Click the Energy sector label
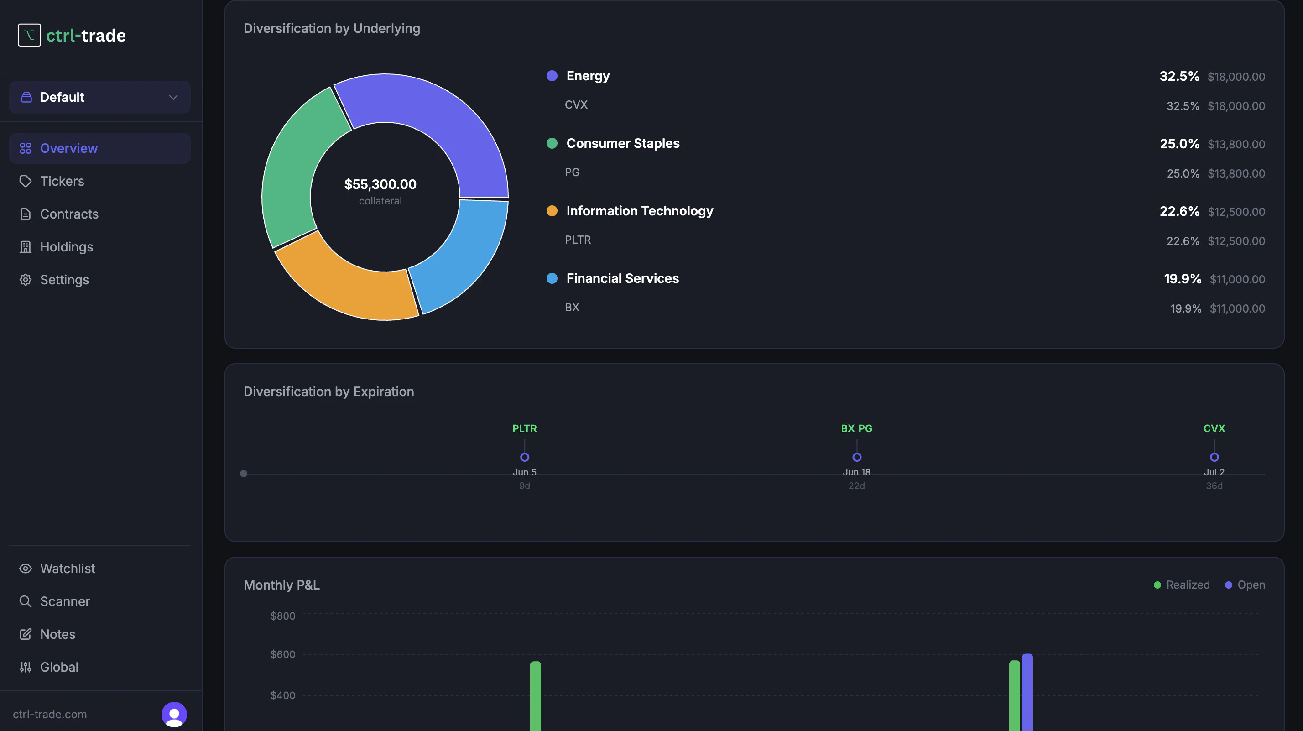1303x731 pixels. 588,76
